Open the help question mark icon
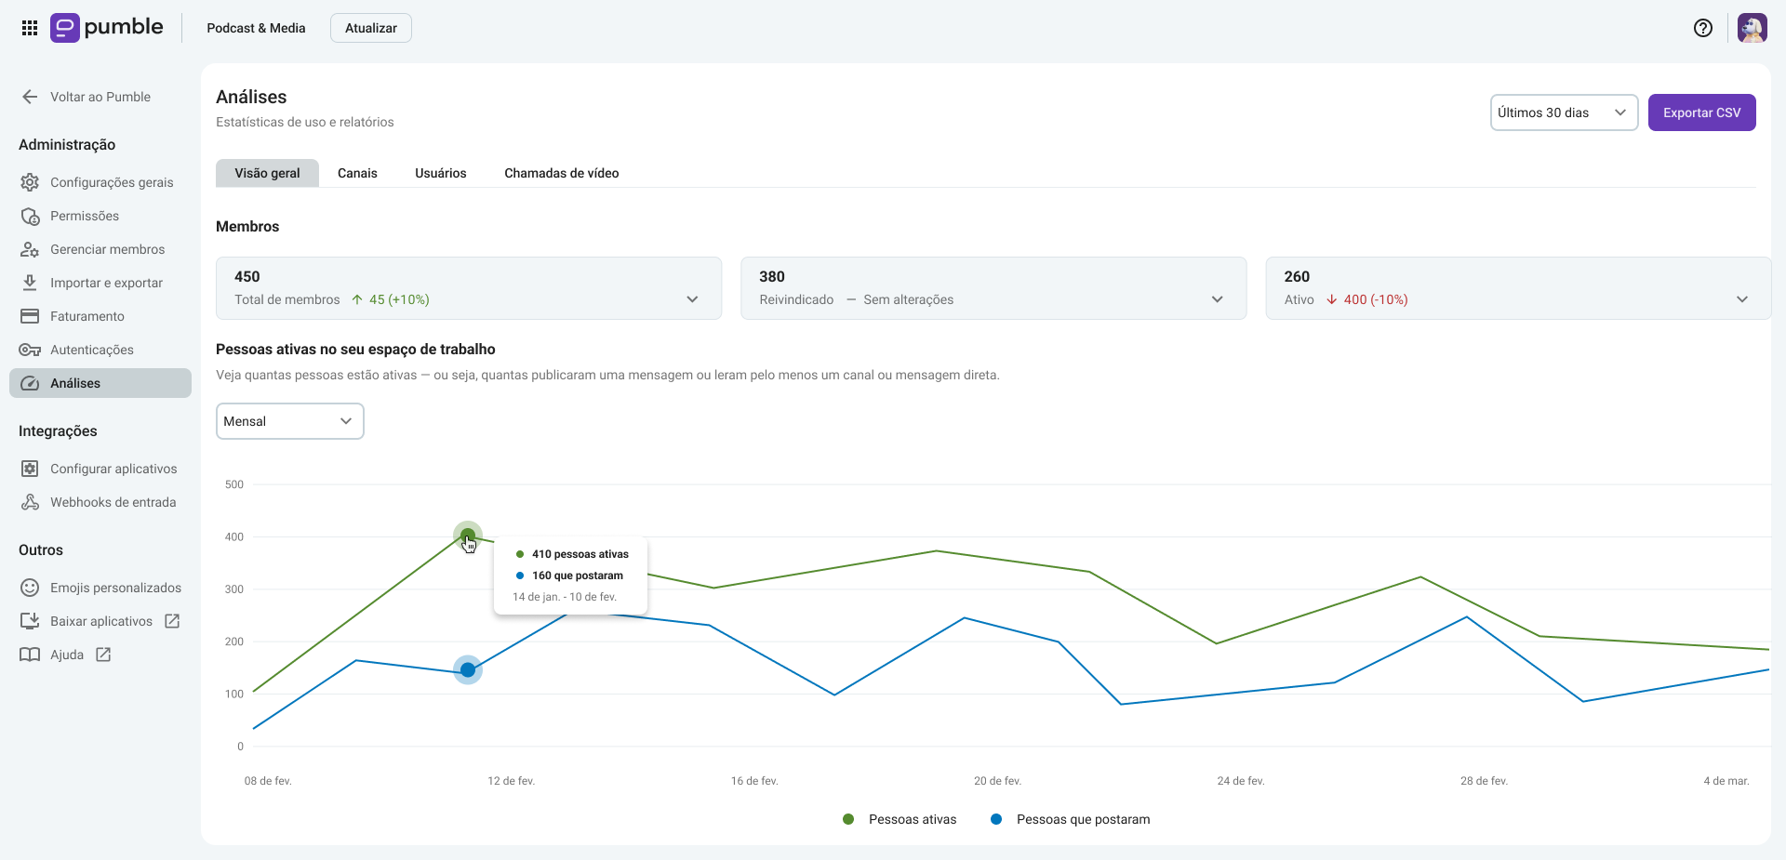This screenshot has height=860, width=1786. 1703,28
